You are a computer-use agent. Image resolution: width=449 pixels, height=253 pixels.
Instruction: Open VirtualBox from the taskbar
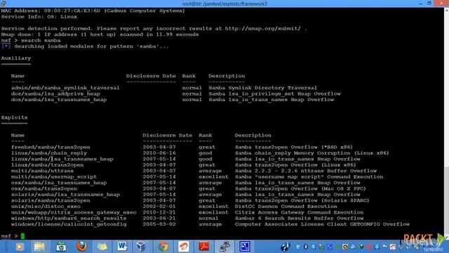141,247
